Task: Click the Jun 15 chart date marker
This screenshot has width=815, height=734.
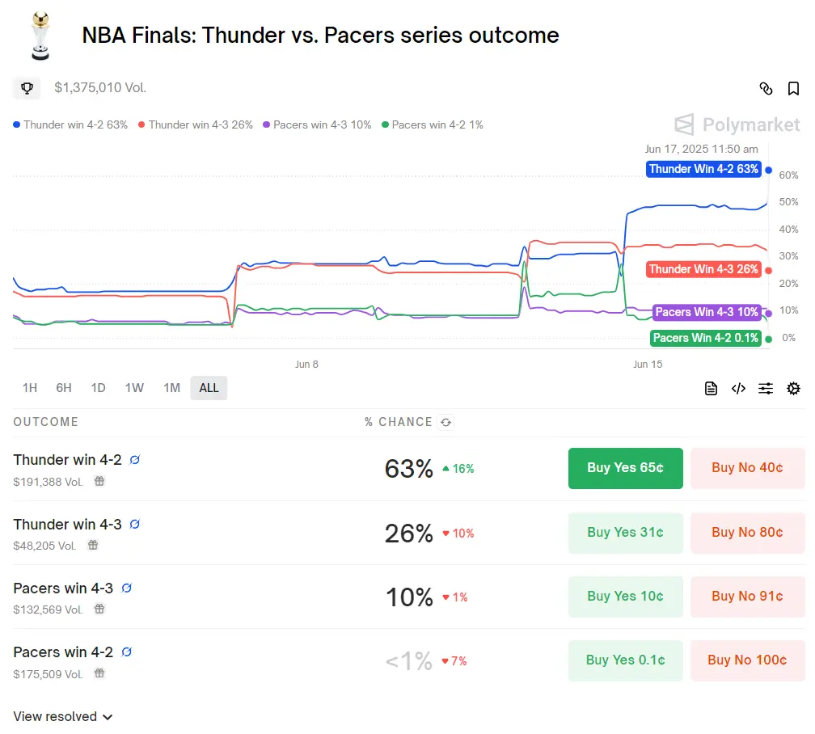Action: click(x=647, y=365)
